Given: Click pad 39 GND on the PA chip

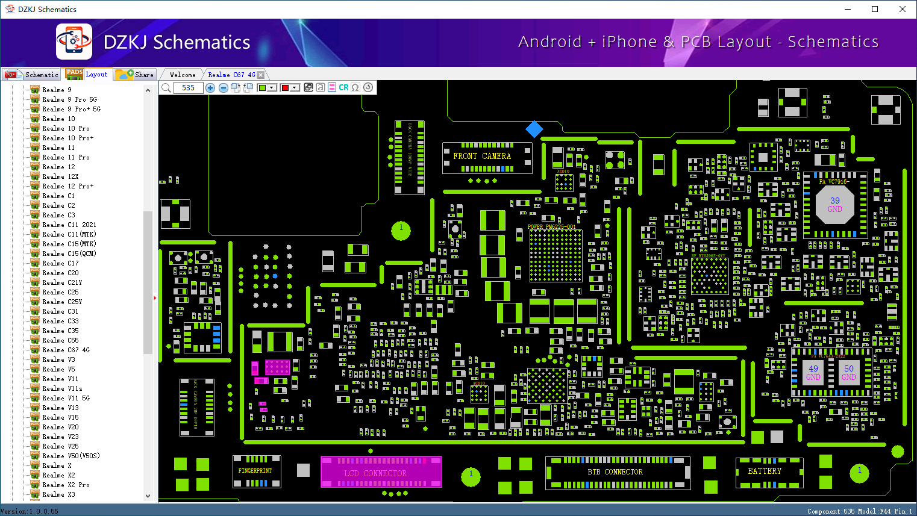Looking at the screenshot, I should pyautogui.click(x=834, y=205).
